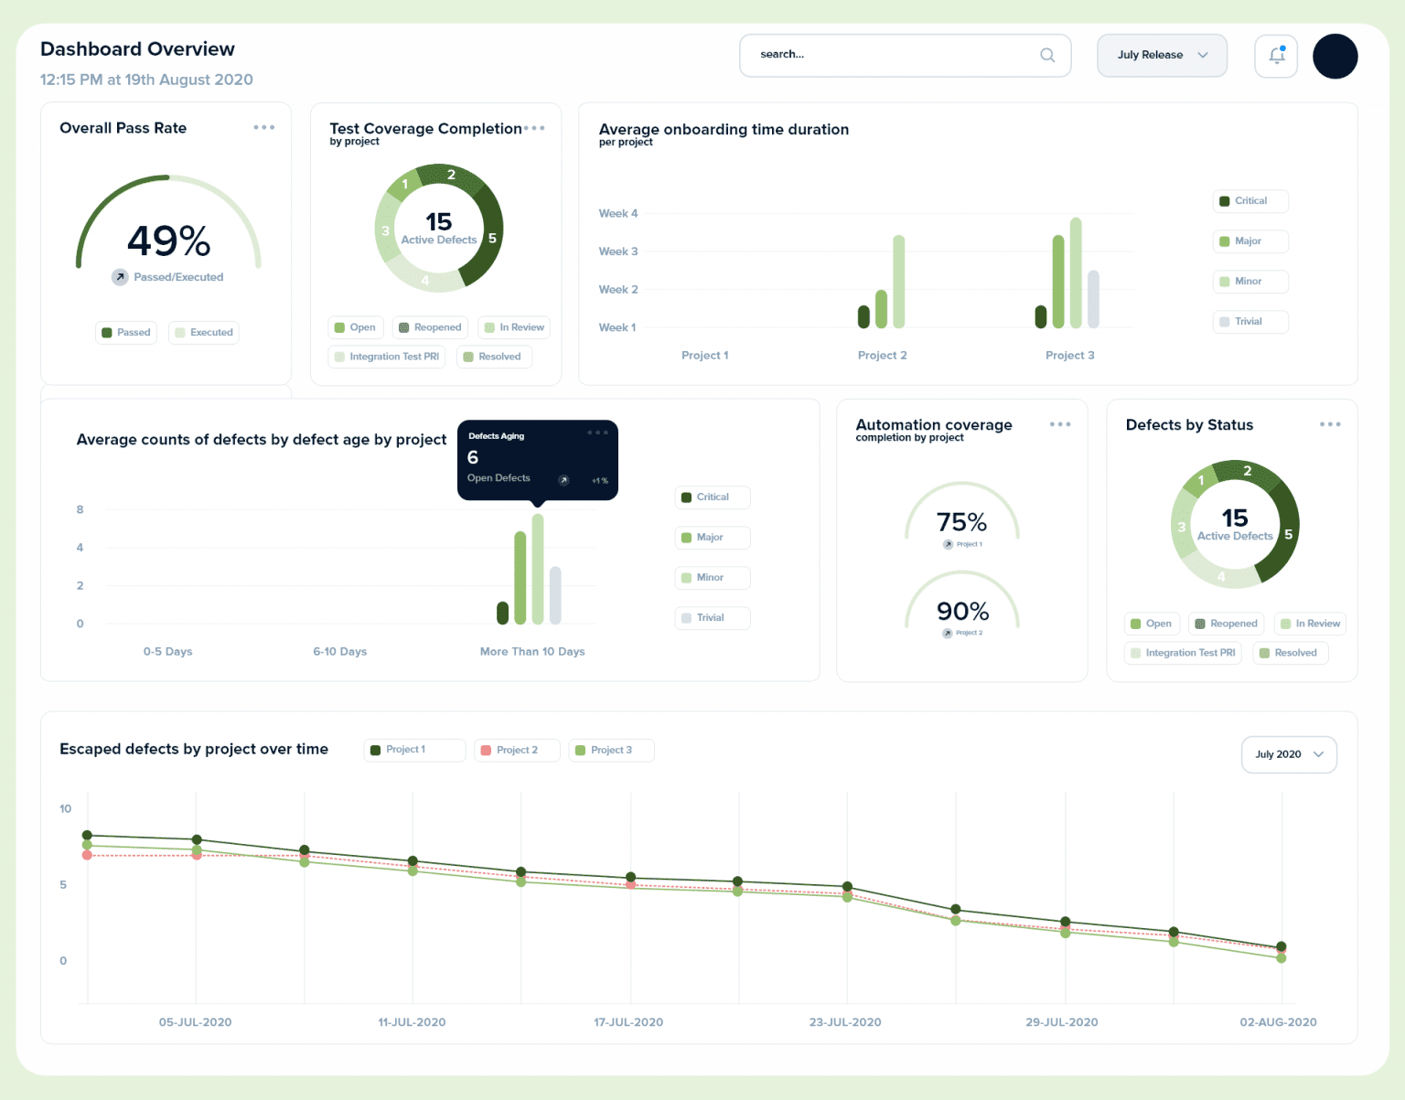Open the July 2020 month selector
Viewport: 1405px width, 1100px height.
(x=1288, y=754)
